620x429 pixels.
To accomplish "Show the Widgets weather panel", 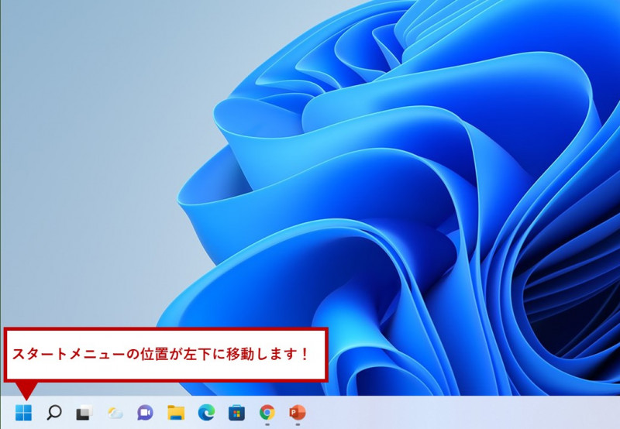I will pos(115,413).
